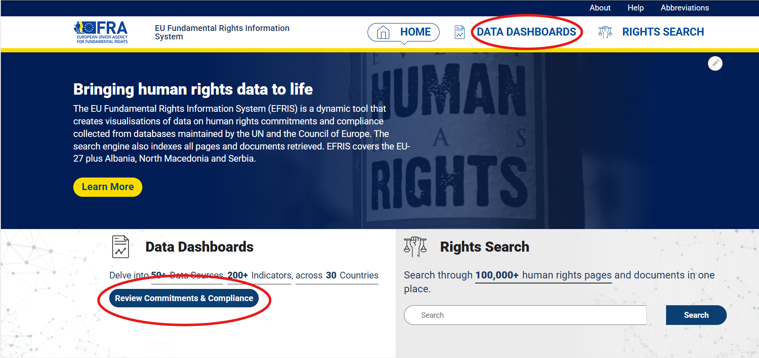Click Review Commitments & Compliance button

pos(184,298)
